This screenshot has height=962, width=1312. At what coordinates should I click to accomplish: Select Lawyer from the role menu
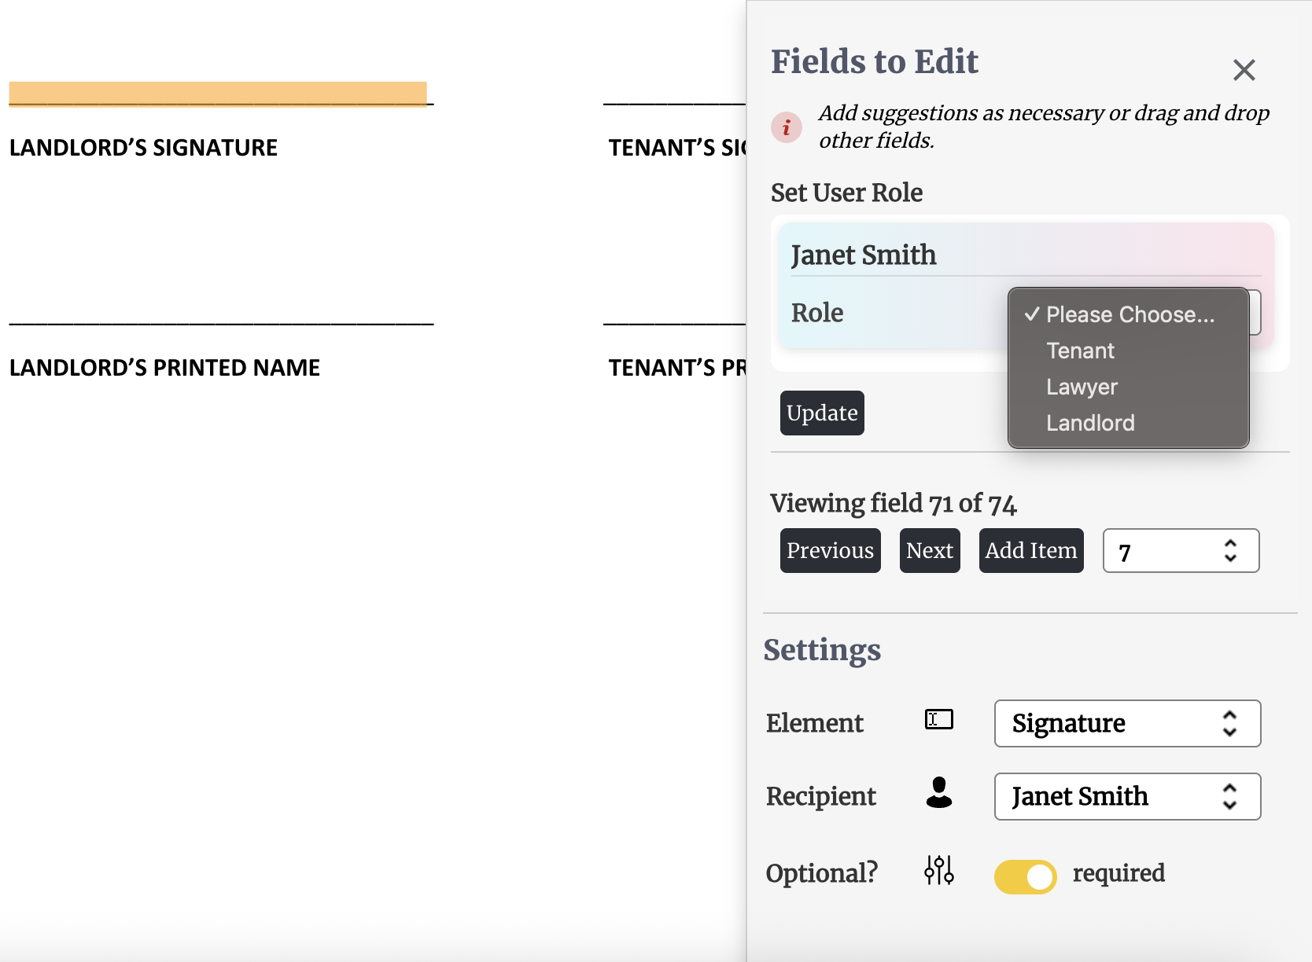click(x=1082, y=387)
